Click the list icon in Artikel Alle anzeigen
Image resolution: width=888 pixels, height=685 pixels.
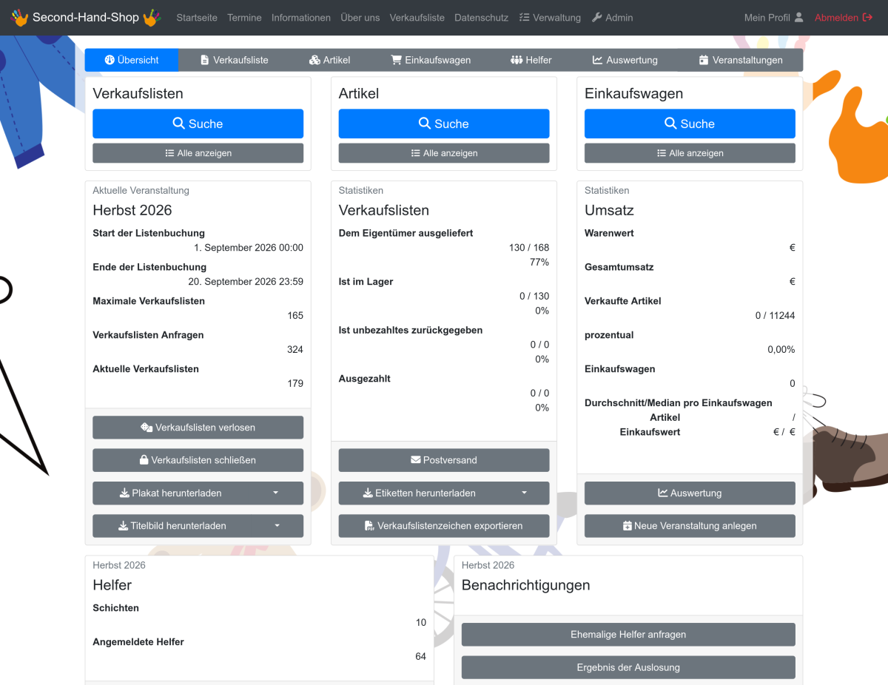pos(416,153)
